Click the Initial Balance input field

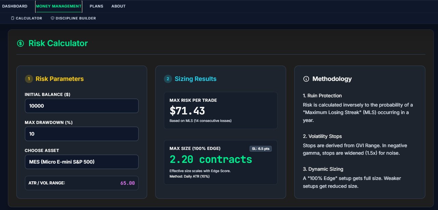[x=82, y=106]
